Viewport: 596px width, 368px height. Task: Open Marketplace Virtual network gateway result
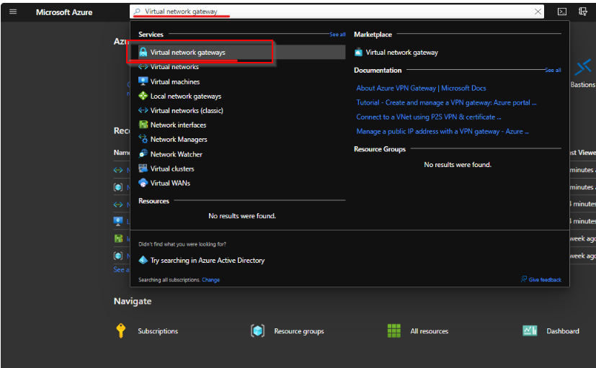tap(401, 53)
